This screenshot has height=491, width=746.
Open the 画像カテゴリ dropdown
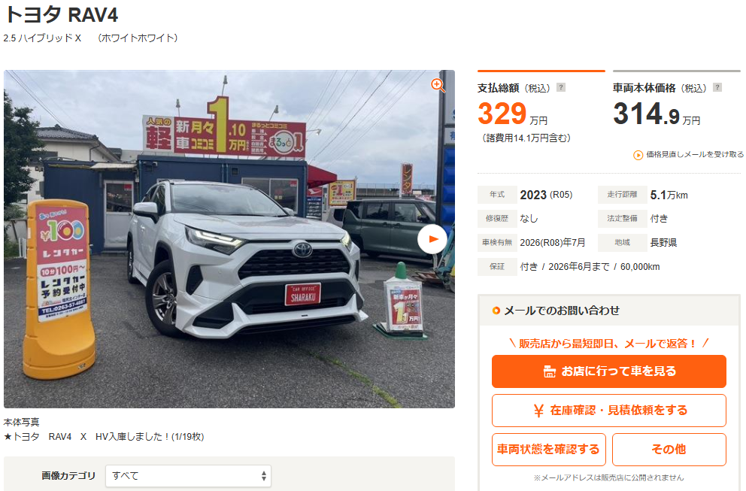tap(189, 476)
